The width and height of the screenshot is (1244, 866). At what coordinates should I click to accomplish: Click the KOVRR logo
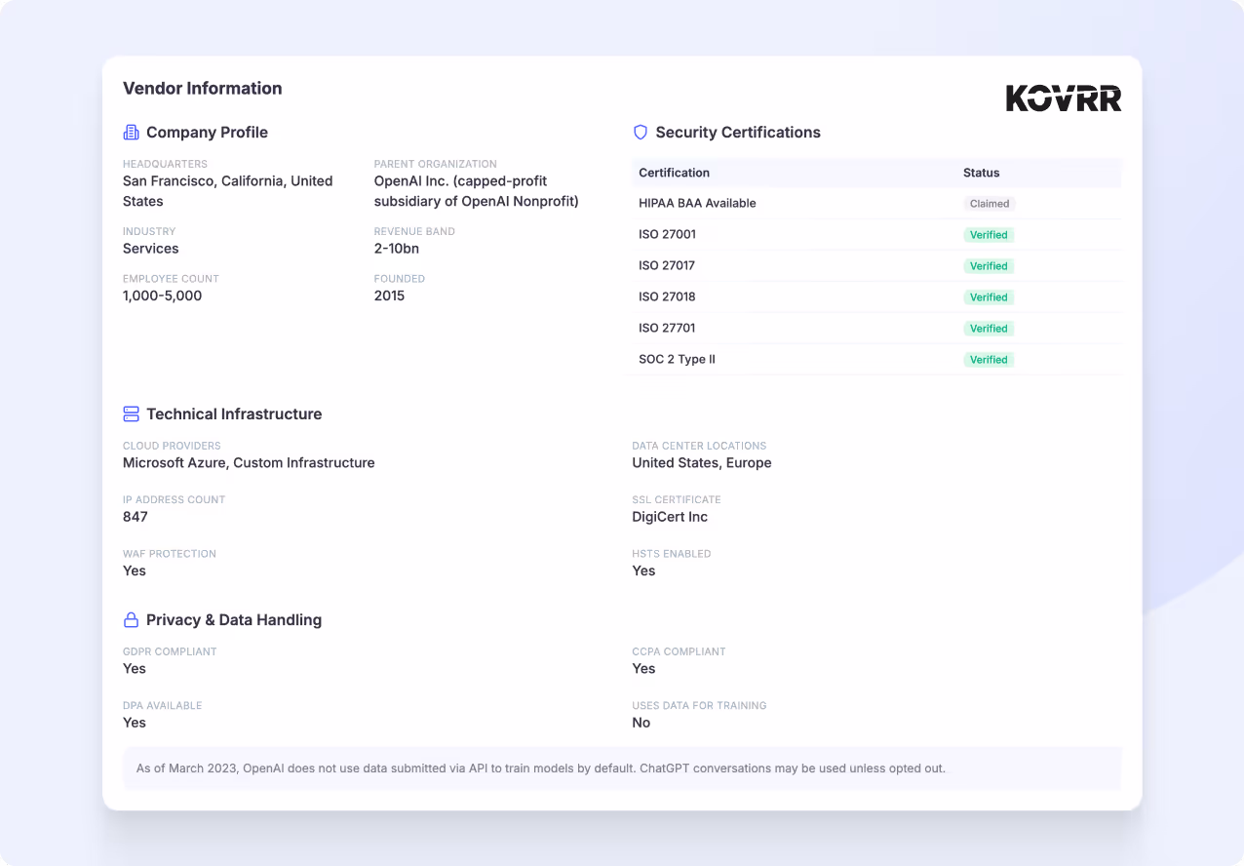(x=1064, y=98)
